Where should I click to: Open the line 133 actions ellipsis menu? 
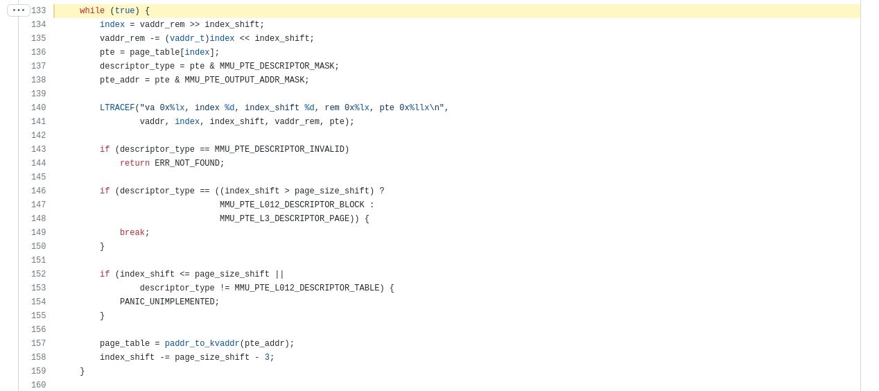[x=19, y=10]
